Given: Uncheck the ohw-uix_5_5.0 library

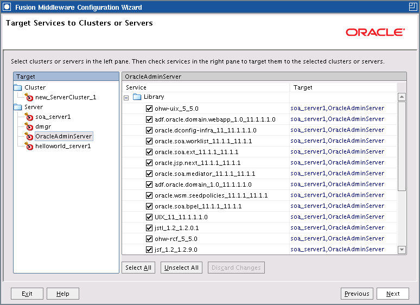Looking at the screenshot, I should pos(149,109).
